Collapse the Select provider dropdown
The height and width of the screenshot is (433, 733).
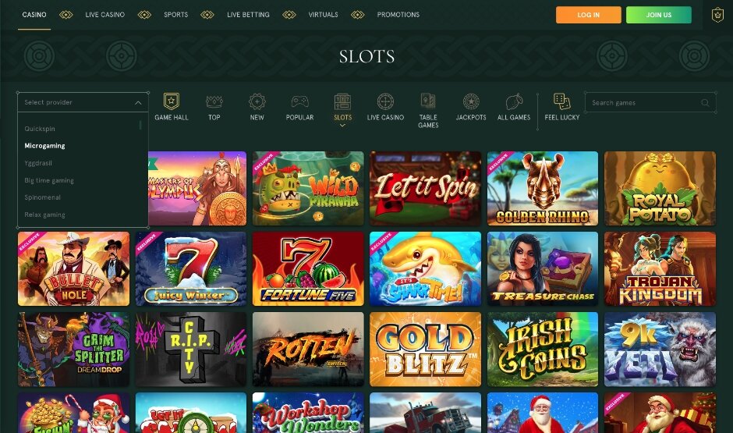[138, 102]
